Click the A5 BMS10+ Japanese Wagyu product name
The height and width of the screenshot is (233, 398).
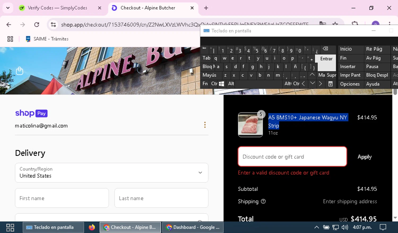pyautogui.click(x=308, y=121)
